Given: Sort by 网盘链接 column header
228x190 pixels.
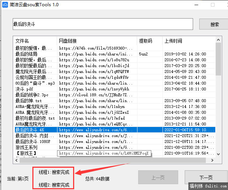Looking at the screenshot, I should 97,40.
